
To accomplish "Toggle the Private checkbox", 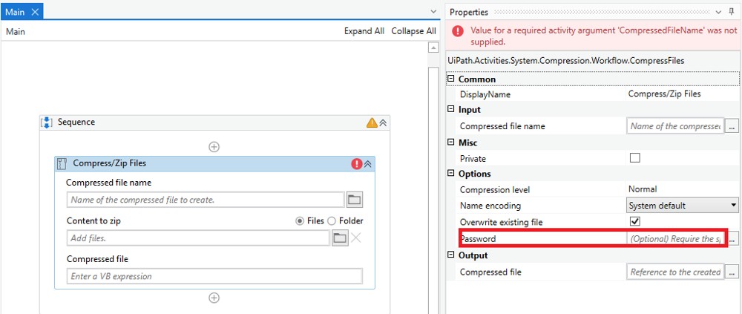I will (634, 158).
